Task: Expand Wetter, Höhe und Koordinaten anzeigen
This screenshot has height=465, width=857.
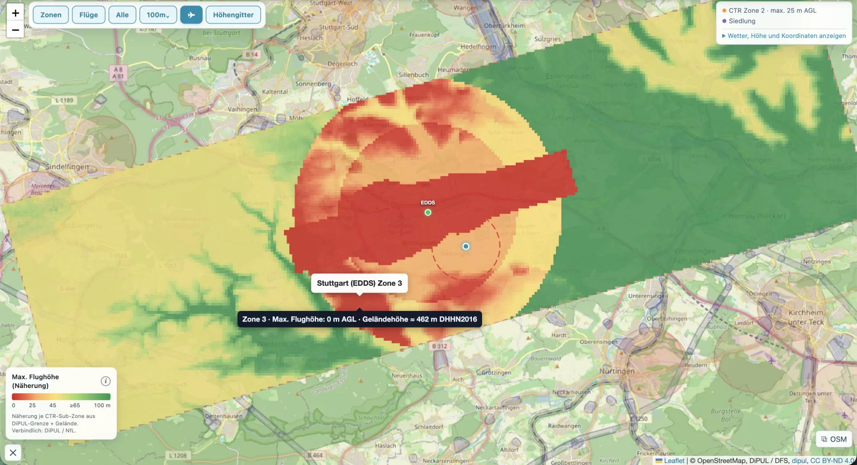Action: (x=784, y=36)
